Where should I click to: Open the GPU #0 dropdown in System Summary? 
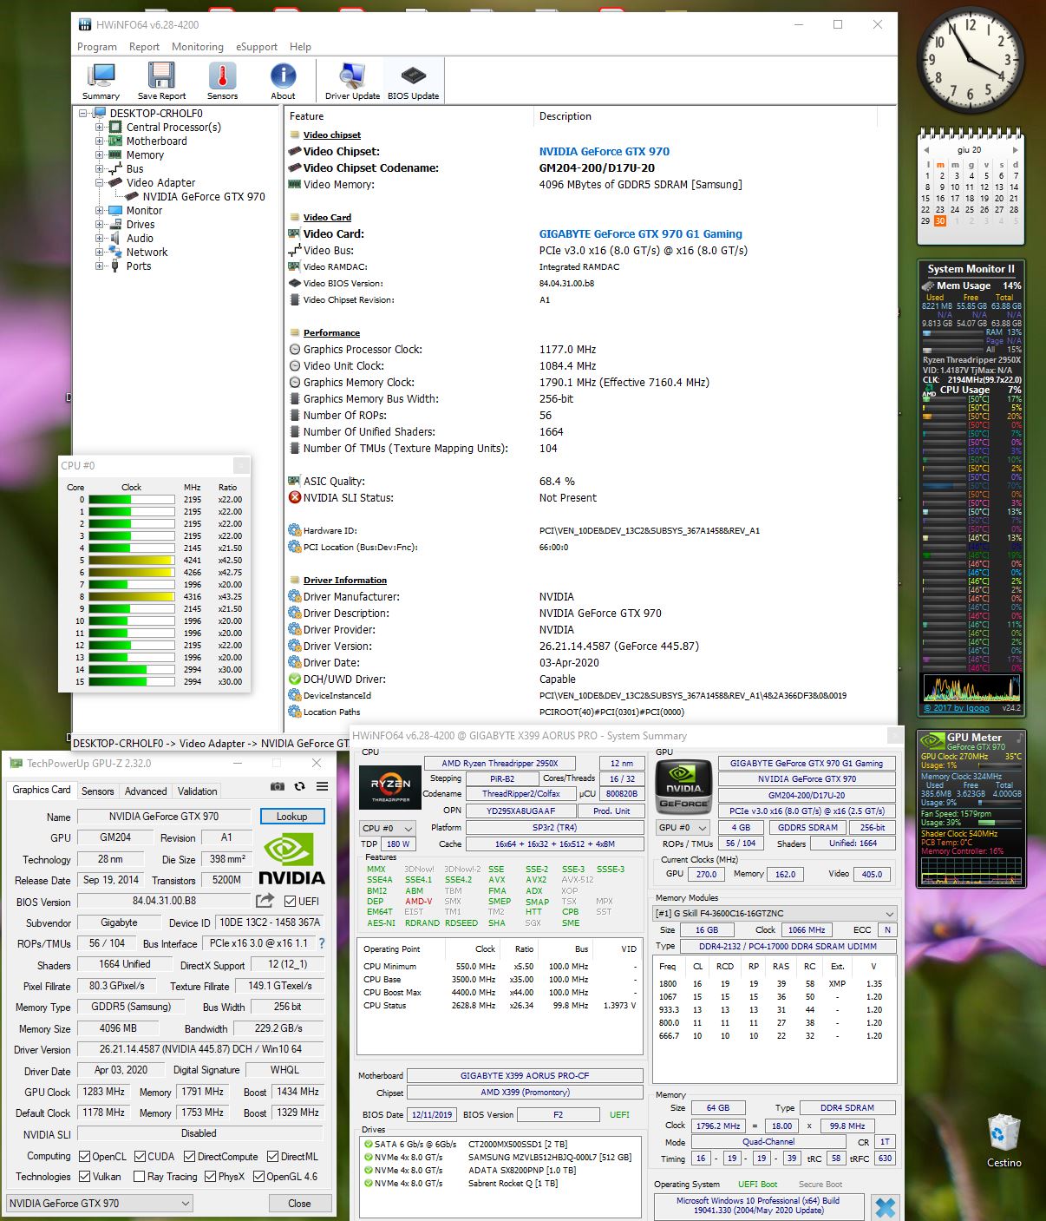[x=683, y=827]
